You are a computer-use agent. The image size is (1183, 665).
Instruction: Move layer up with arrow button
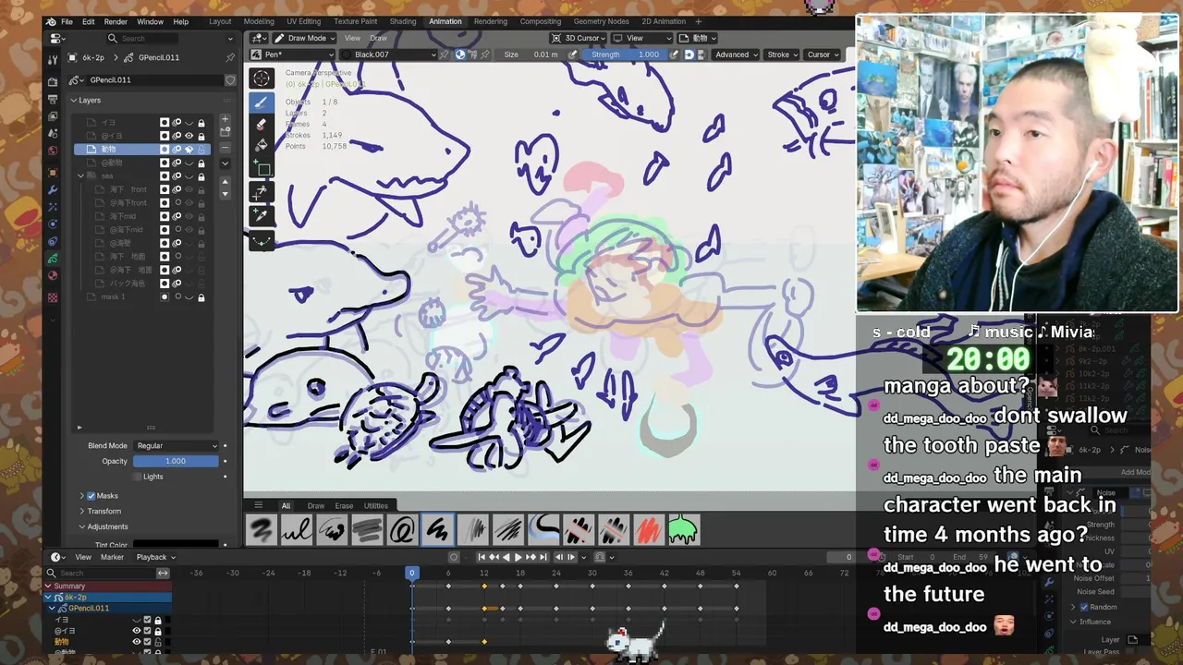point(225,182)
